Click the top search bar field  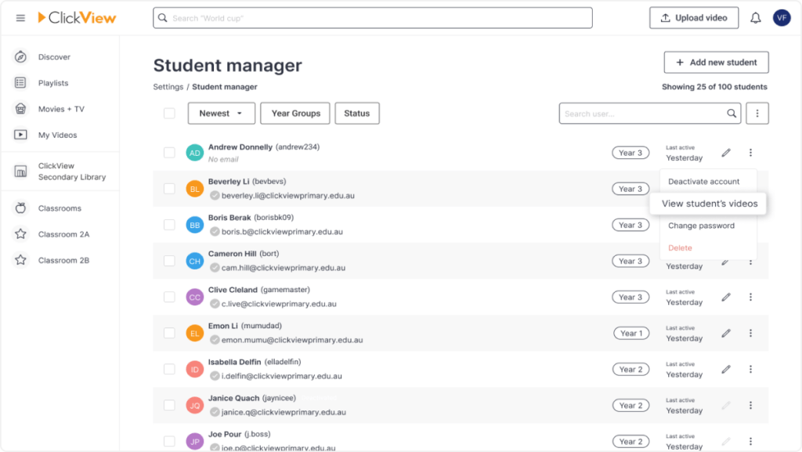pyautogui.click(x=372, y=18)
